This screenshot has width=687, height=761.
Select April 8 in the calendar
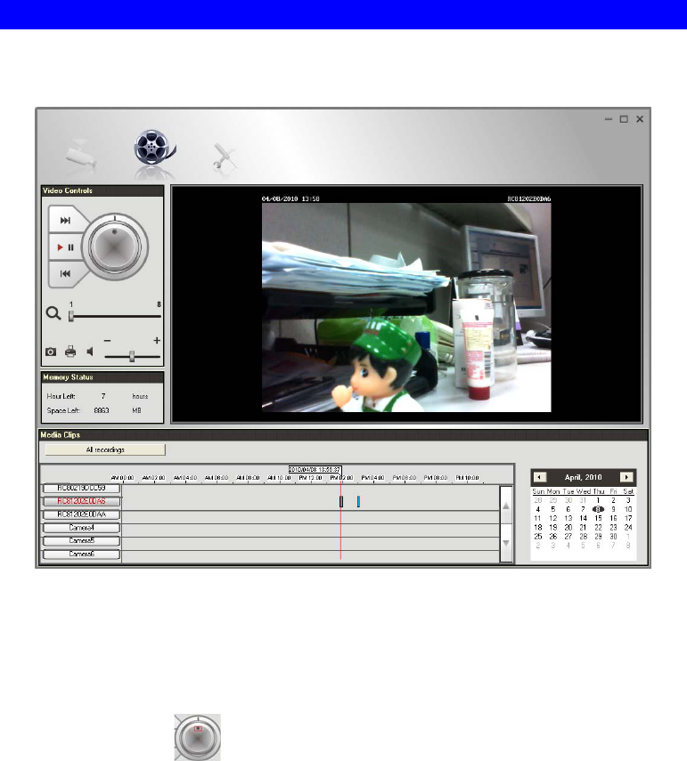(x=598, y=509)
